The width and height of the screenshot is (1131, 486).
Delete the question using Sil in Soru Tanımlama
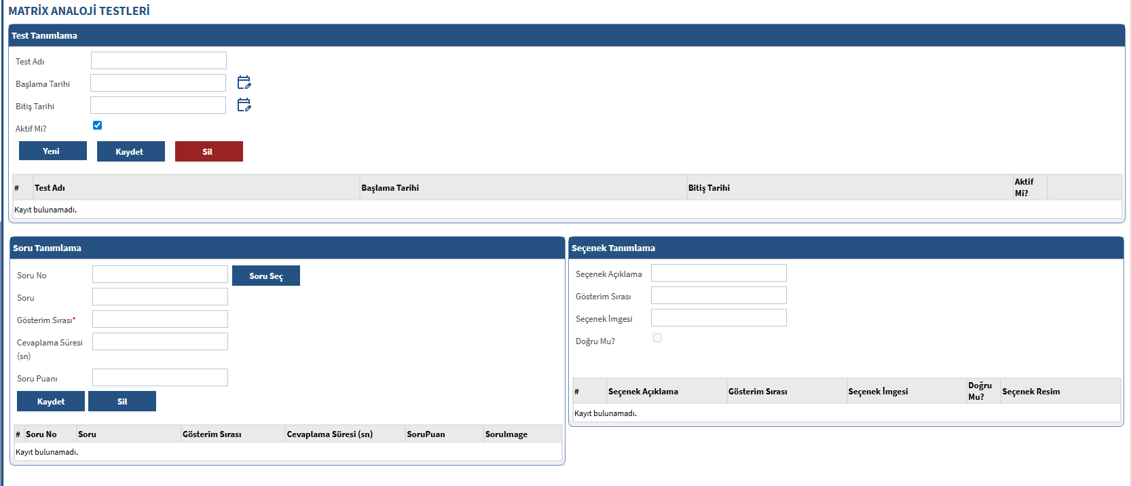click(122, 402)
